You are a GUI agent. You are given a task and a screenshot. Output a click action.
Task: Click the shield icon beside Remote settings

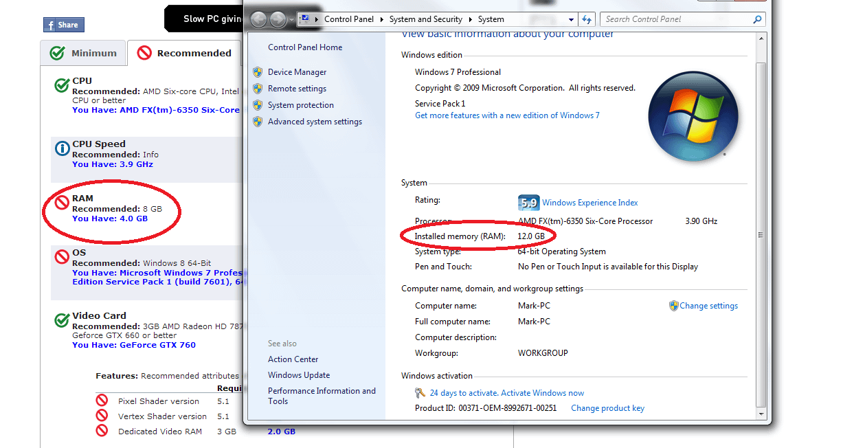258,89
